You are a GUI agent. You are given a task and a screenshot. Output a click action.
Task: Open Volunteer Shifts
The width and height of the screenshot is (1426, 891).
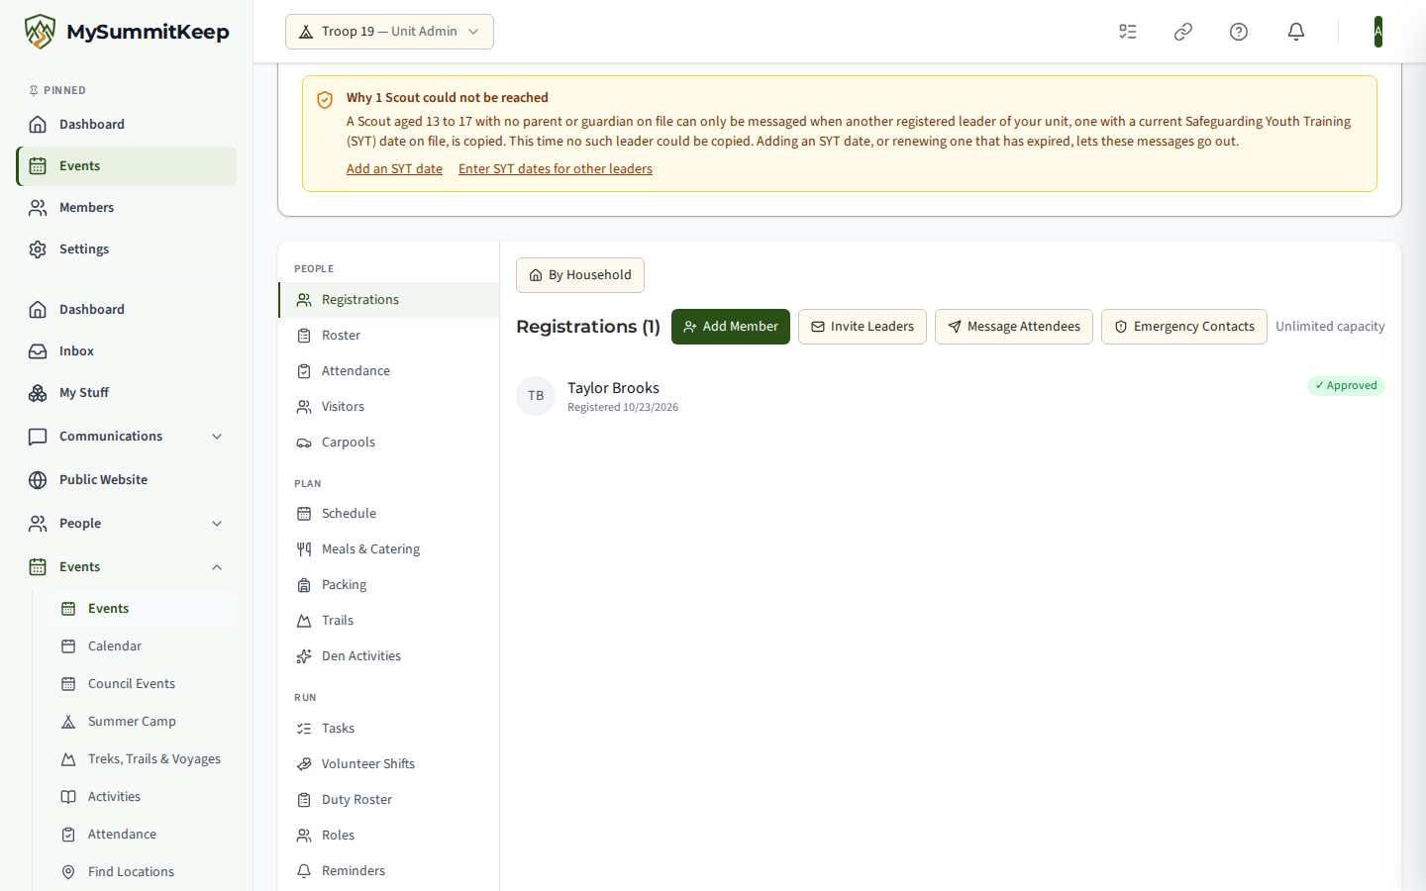coord(389,764)
